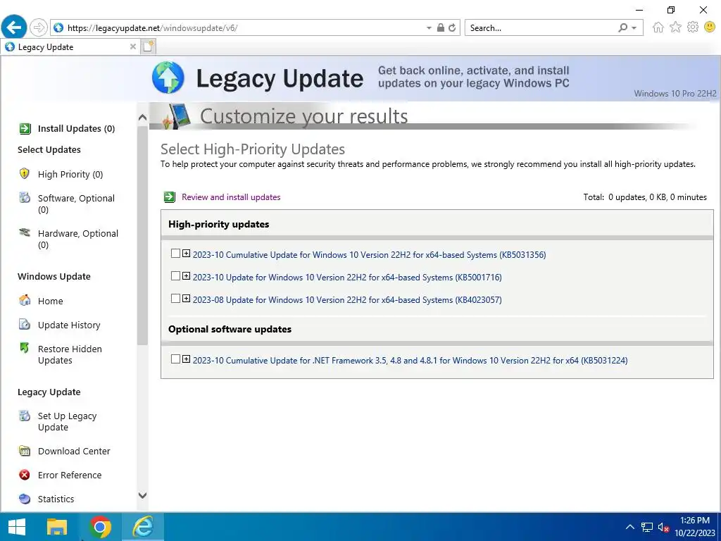Expand details for KB5031224 .NET update
This screenshot has height=541, width=721.
(x=186, y=359)
